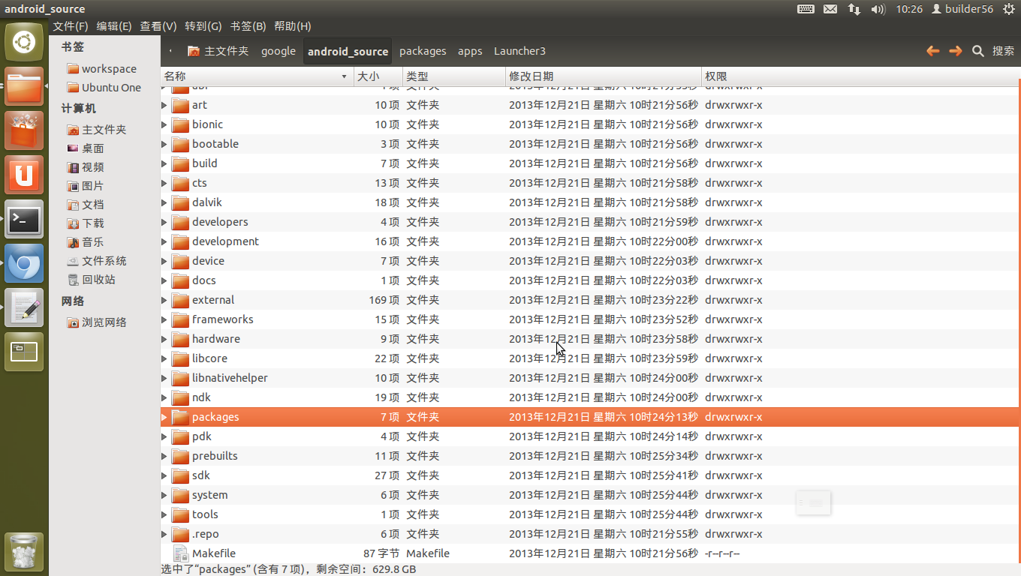Open 浏览网络 in the sidebar
This screenshot has height=576, width=1021.
97,322
